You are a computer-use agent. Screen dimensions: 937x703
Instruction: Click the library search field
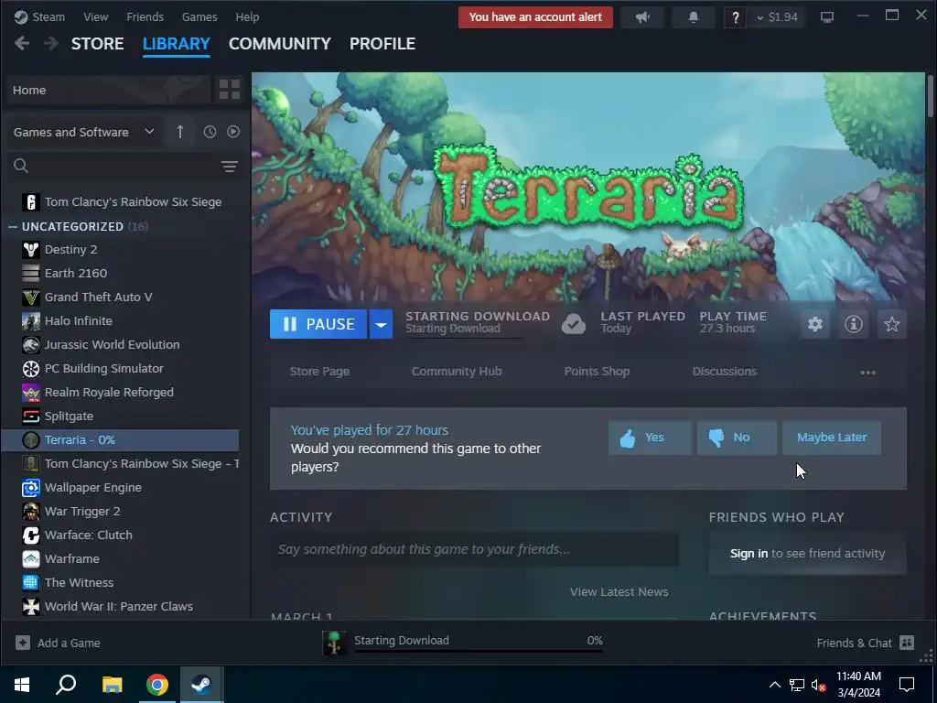(x=123, y=167)
